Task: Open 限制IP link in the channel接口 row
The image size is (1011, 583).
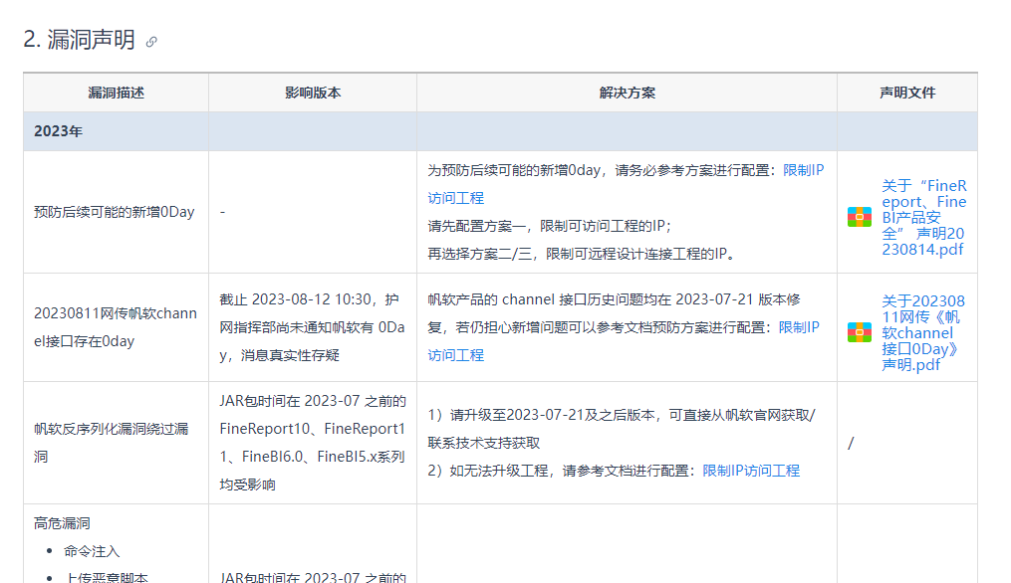Action: pyautogui.click(x=799, y=327)
